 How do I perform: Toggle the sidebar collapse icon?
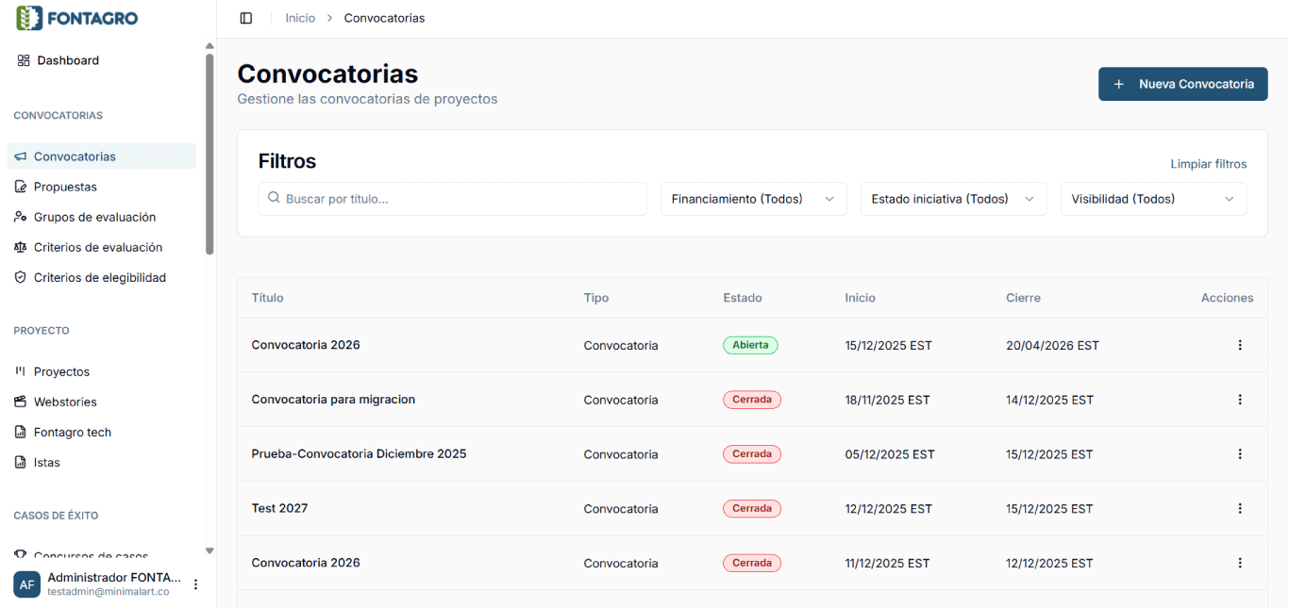(x=246, y=18)
